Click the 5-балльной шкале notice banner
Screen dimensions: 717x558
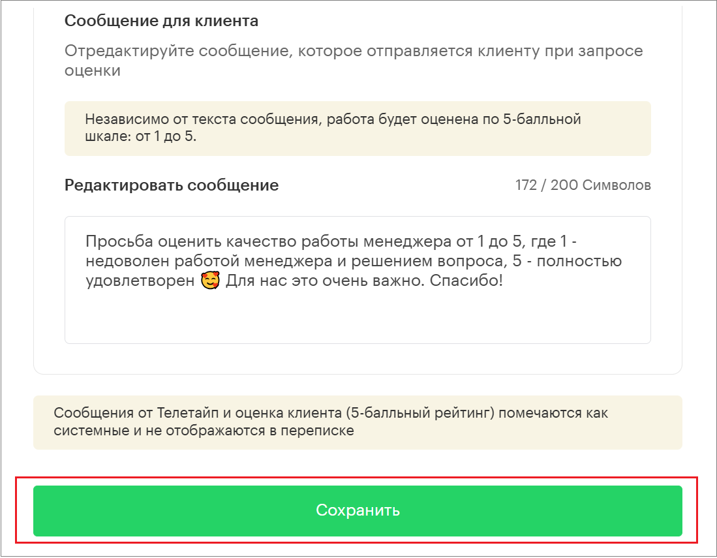tap(358, 129)
